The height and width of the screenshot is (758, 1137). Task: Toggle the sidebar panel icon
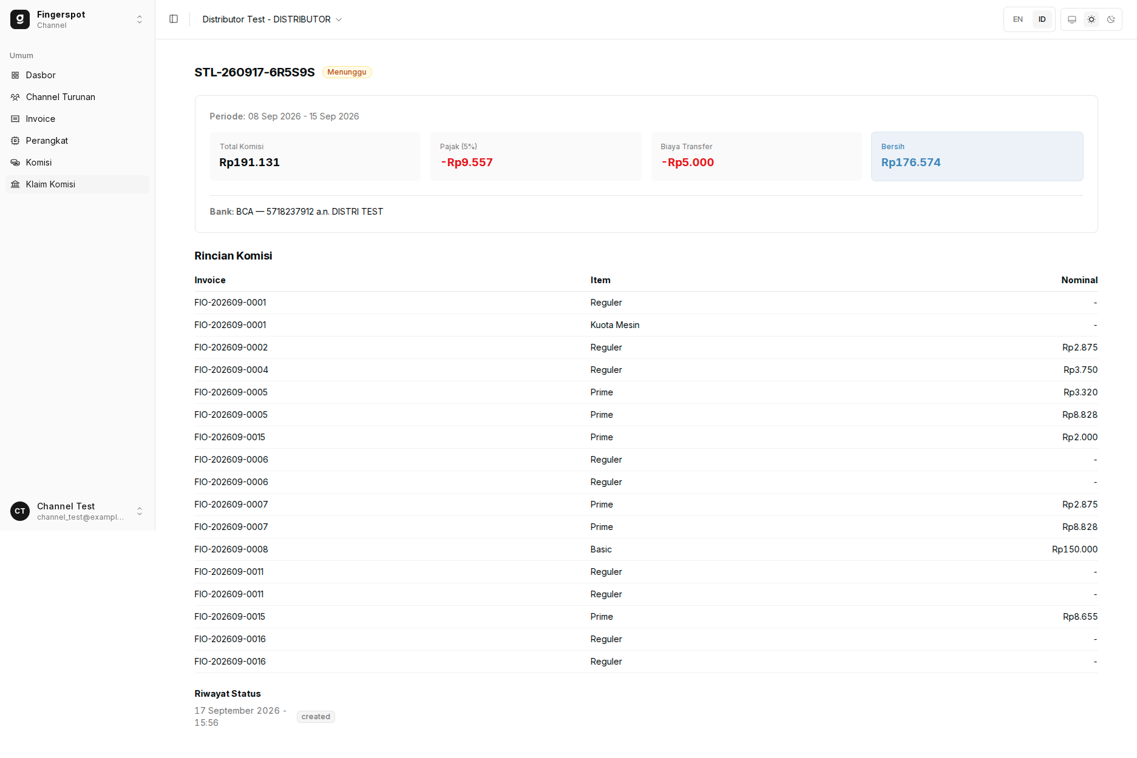point(174,19)
